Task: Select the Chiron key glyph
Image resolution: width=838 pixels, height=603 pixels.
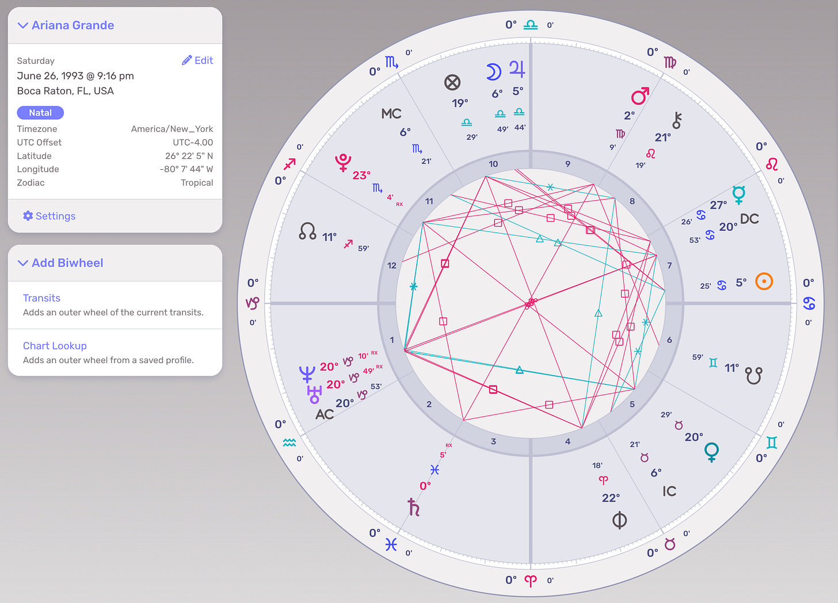Action: pyautogui.click(x=677, y=120)
